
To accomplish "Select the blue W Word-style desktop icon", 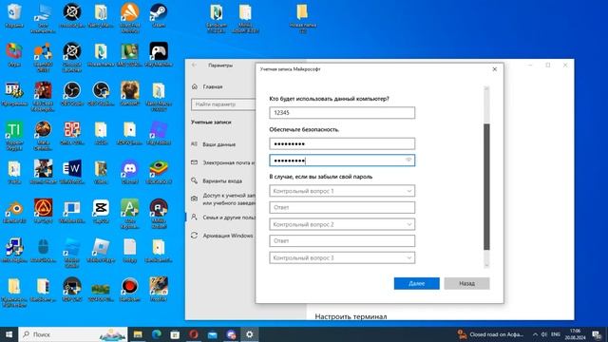I will [72, 172].
